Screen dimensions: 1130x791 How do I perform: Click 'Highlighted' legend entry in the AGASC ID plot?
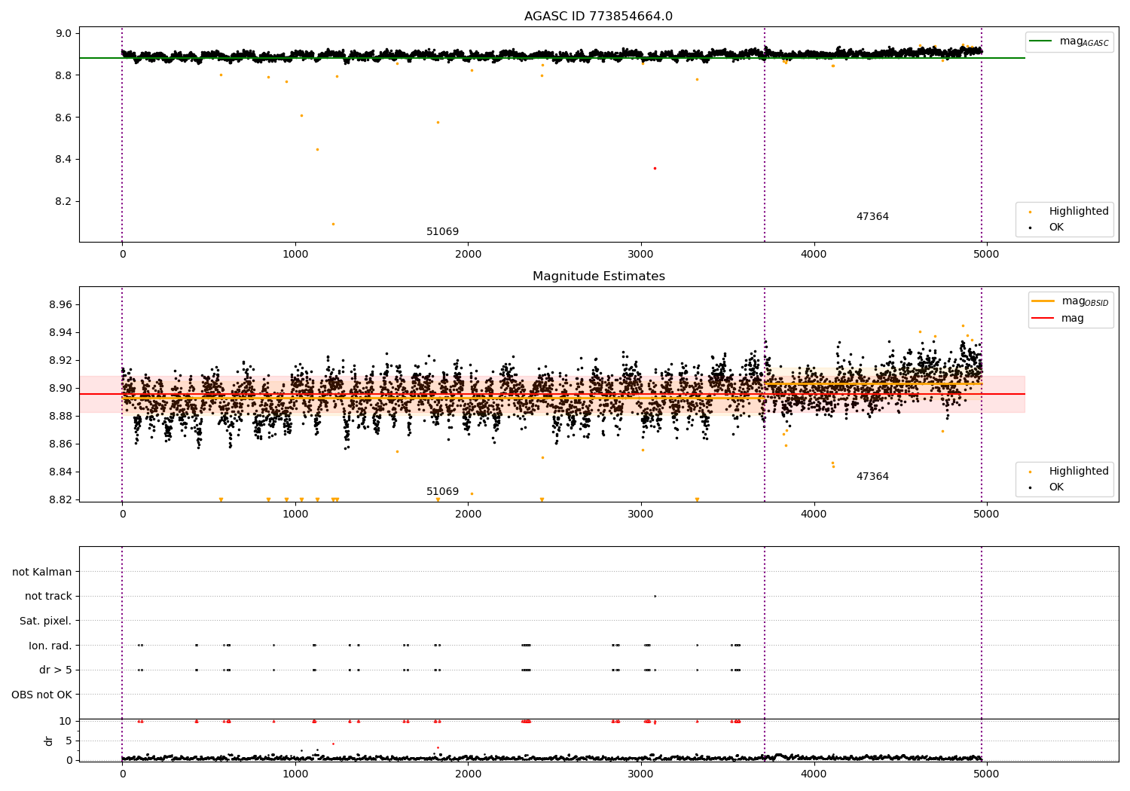pos(1079,212)
